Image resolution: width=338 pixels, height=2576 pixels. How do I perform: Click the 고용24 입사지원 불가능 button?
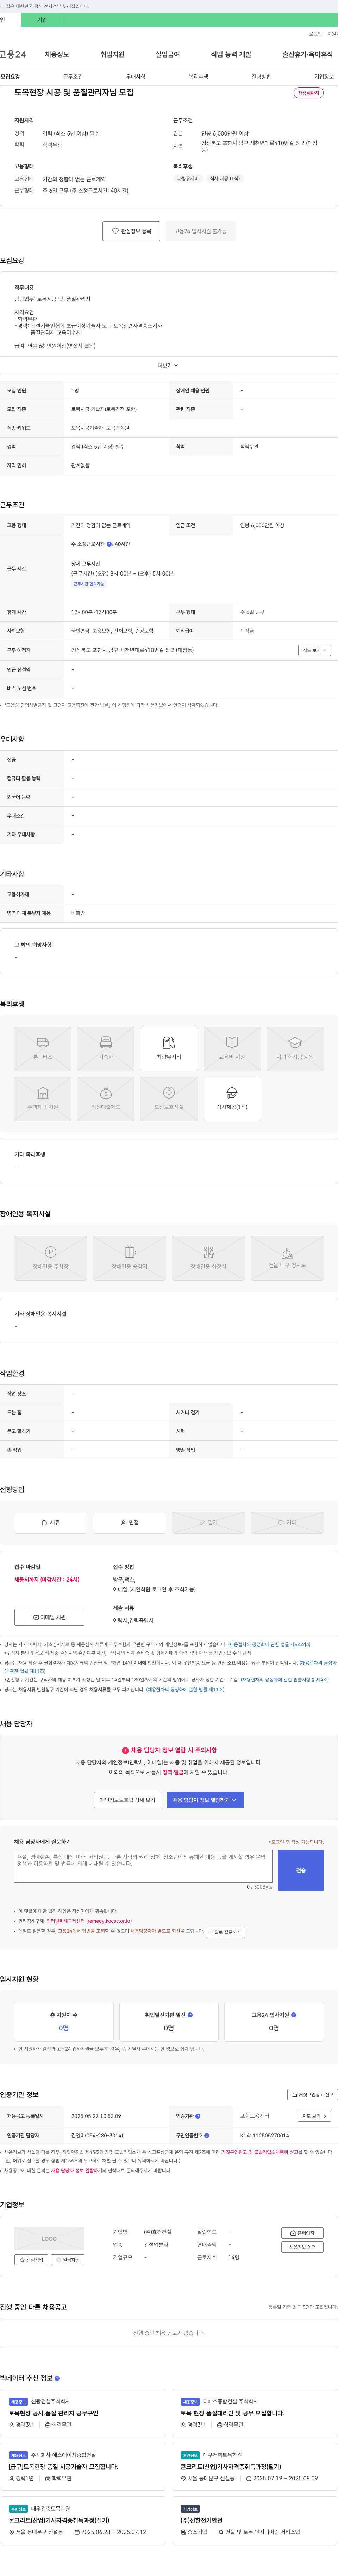[200, 231]
